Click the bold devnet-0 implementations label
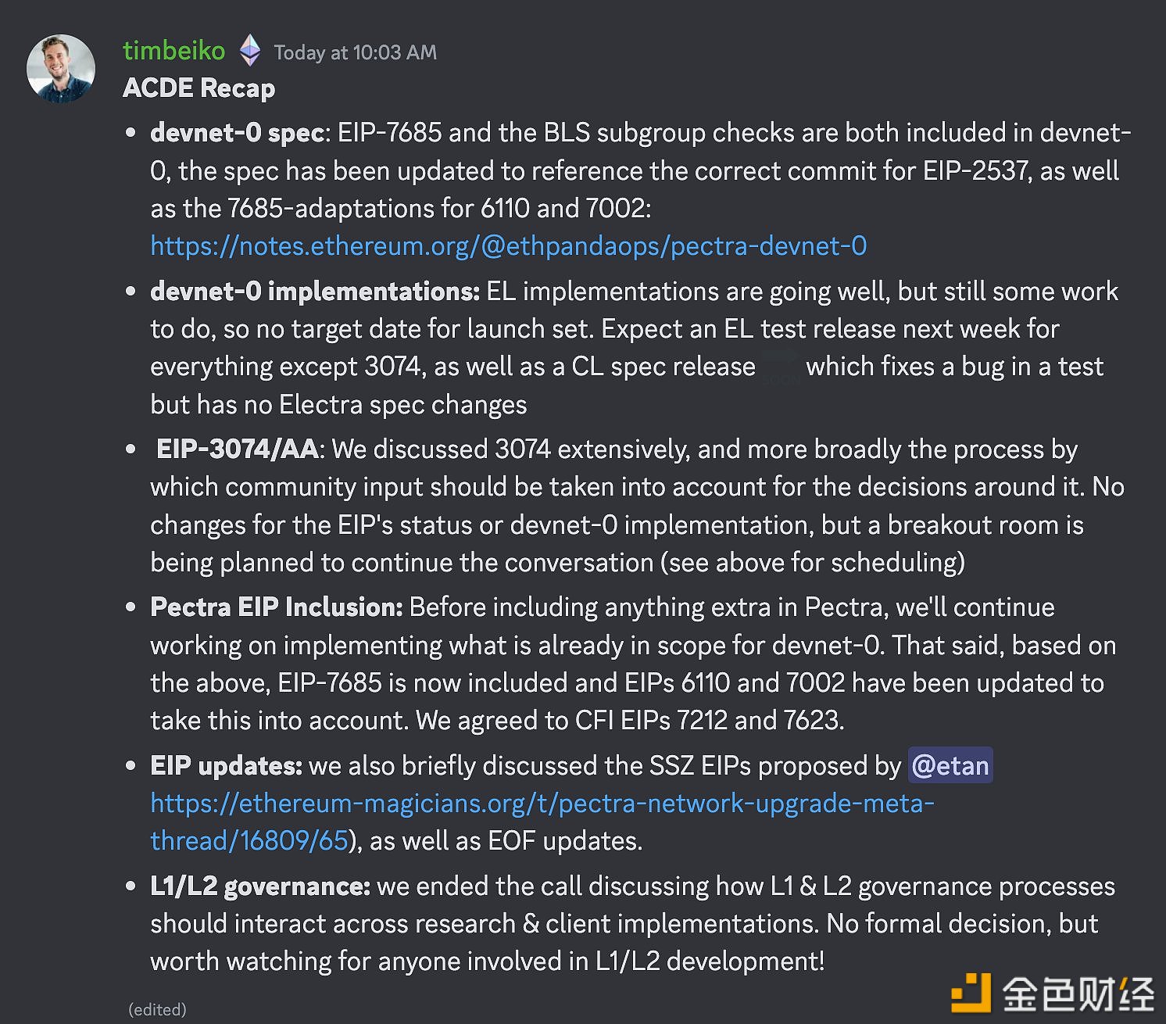Screen dimensions: 1166x1024 (315, 291)
